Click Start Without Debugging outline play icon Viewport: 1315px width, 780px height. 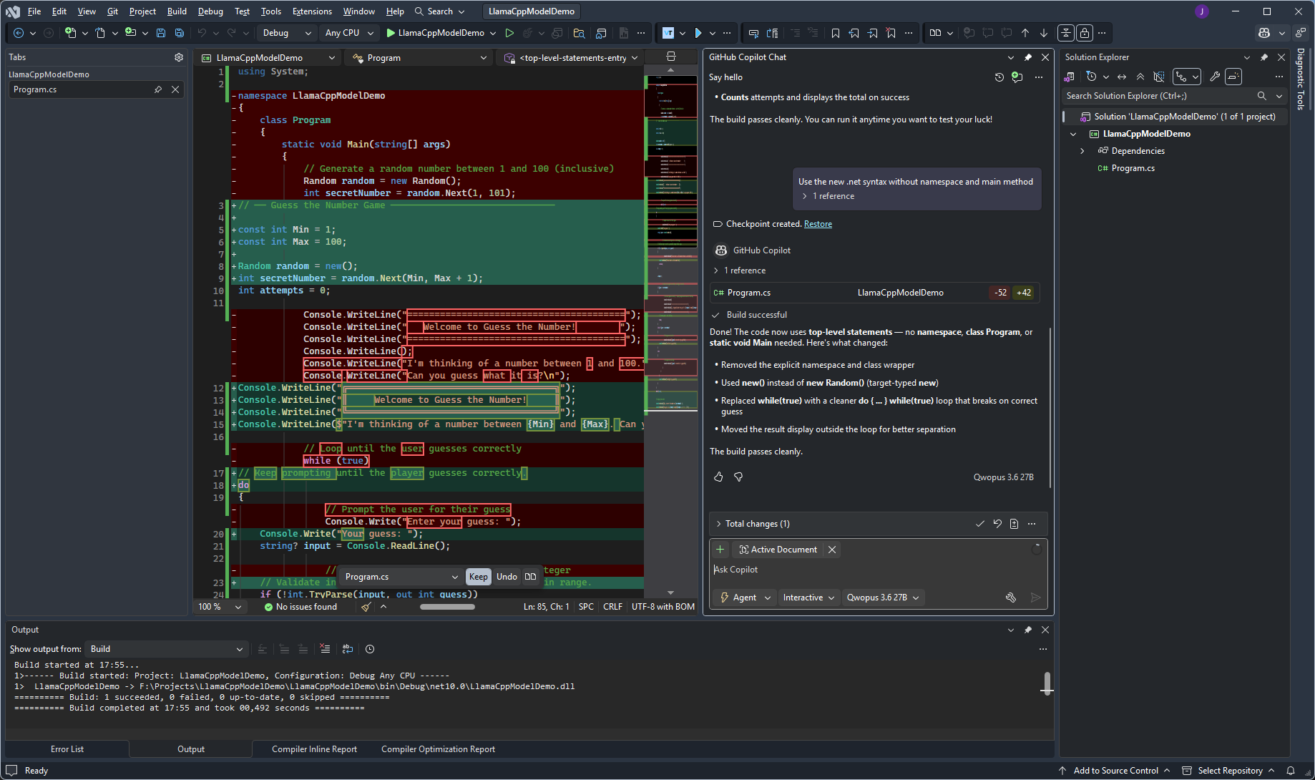[509, 33]
